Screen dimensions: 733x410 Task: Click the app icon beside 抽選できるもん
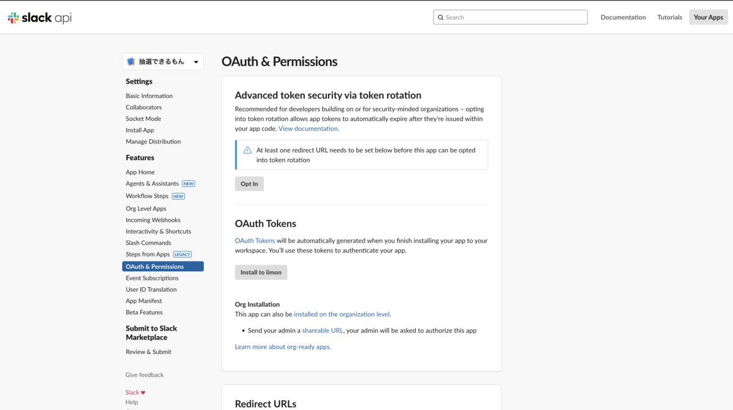coord(131,62)
